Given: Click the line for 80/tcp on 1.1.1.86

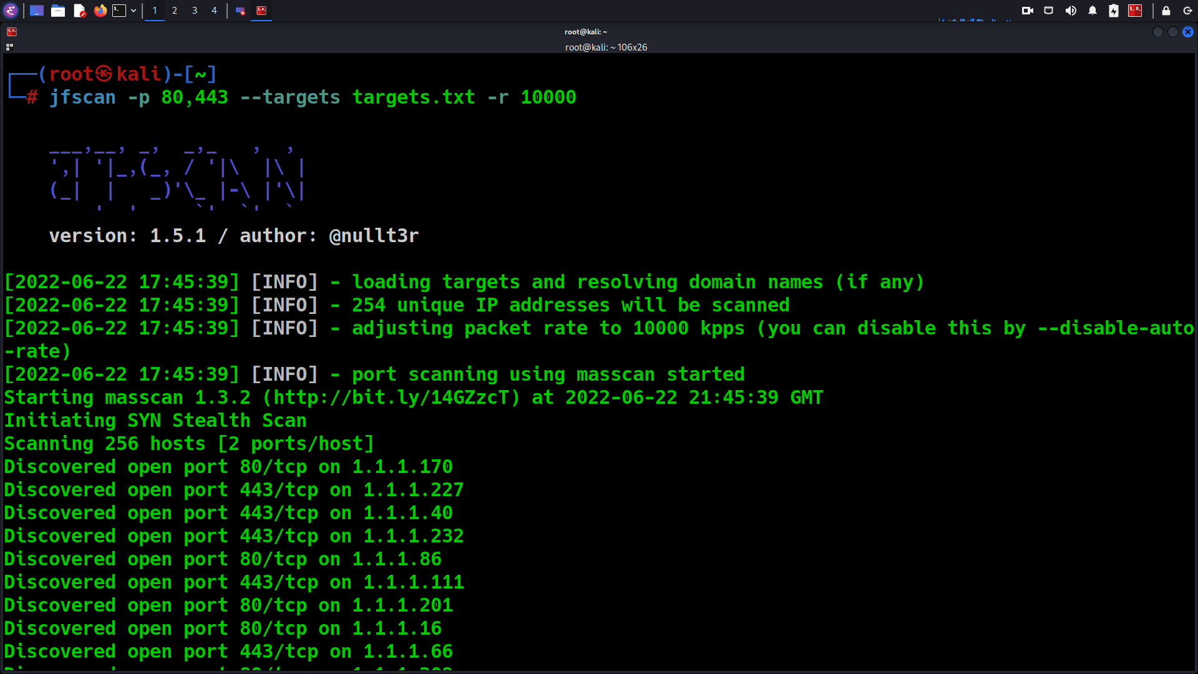Looking at the screenshot, I should coord(223,559).
